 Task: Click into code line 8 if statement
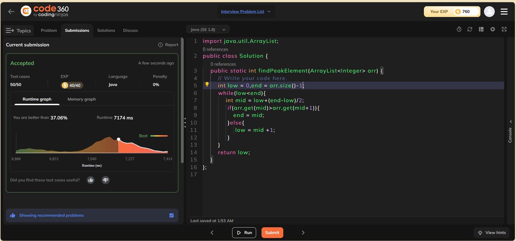273,108
